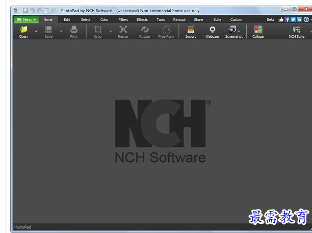Select the Resize tool
312x233 pixels.
pyautogui.click(x=123, y=32)
